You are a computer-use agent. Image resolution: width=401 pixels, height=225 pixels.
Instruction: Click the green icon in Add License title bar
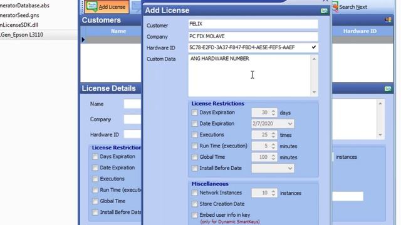pyautogui.click(x=324, y=11)
